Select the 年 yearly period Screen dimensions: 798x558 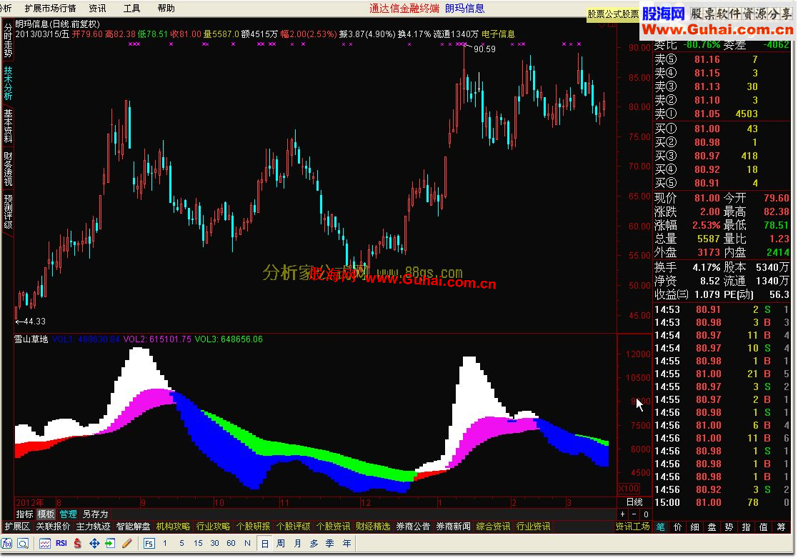346,543
